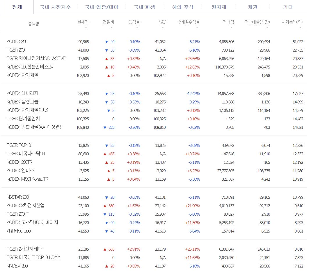Image resolution: width=318 pixels, height=271 pixels.
Task: Open the TIGER 단기통안채 link
Action: (x=23, y=119)
